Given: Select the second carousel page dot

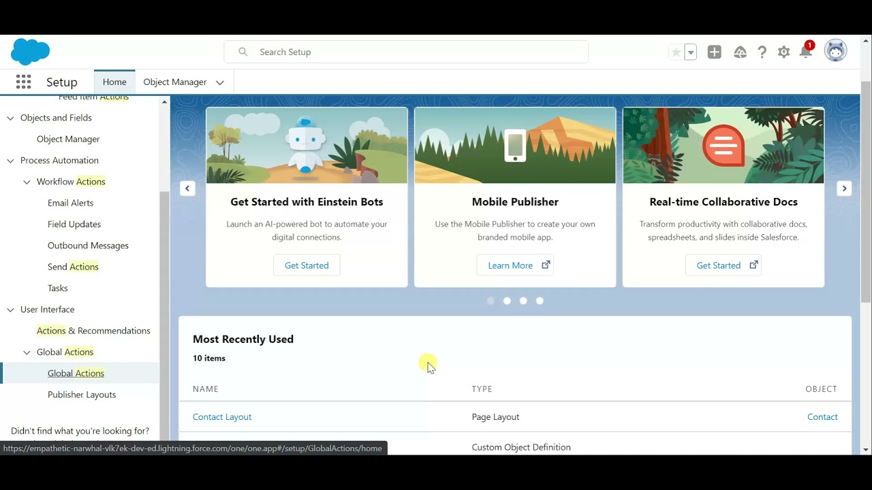Looking at the screenshot, I should point(507,301).
